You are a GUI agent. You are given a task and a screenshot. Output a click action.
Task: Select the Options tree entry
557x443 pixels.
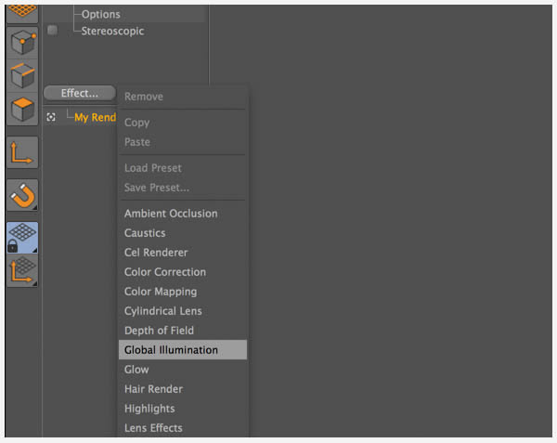101,14
